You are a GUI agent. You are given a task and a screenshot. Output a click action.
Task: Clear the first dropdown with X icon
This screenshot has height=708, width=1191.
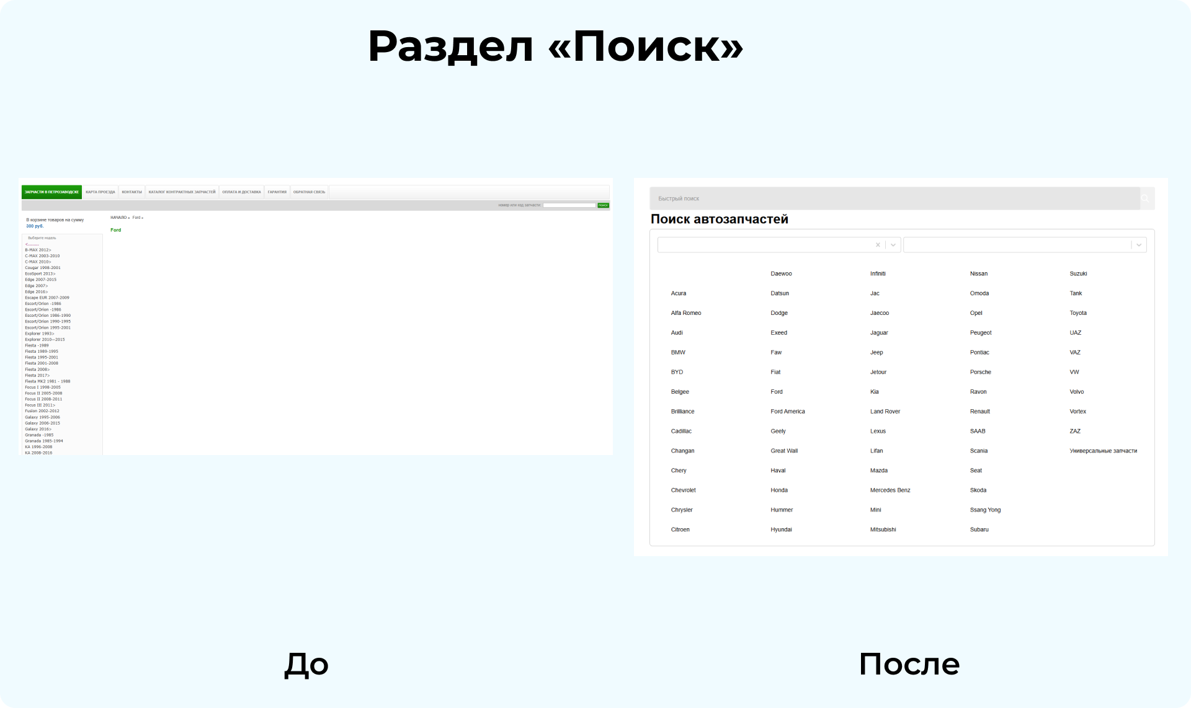click(878, 245)
